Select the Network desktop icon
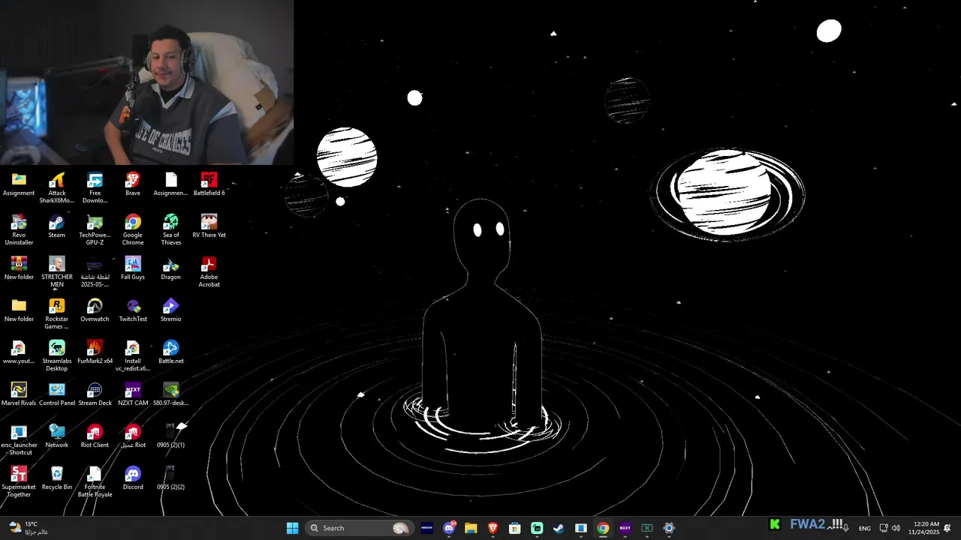 point(57,436)
